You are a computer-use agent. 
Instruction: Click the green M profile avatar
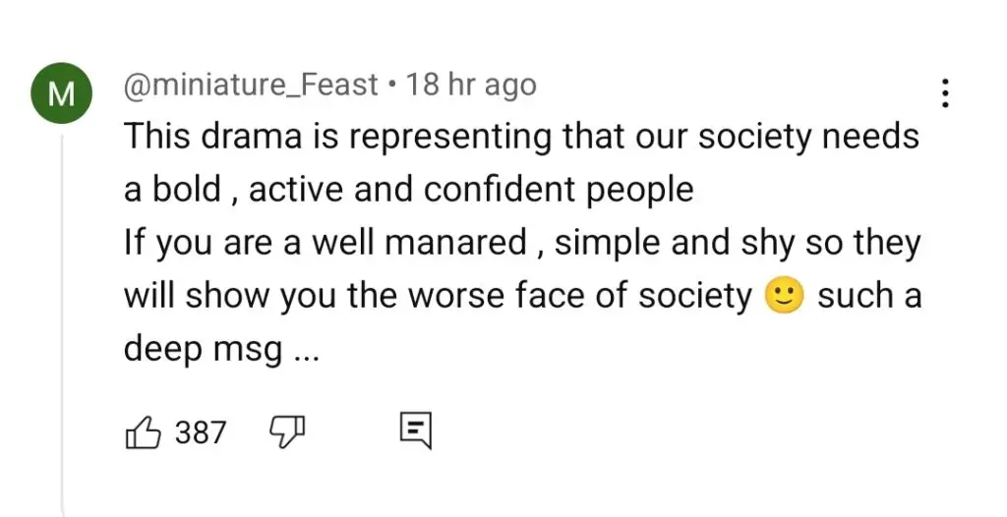[62, 93]
